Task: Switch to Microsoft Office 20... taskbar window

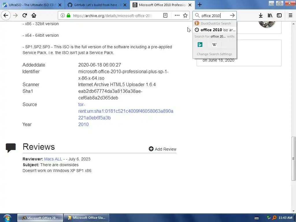Action: 40,218
